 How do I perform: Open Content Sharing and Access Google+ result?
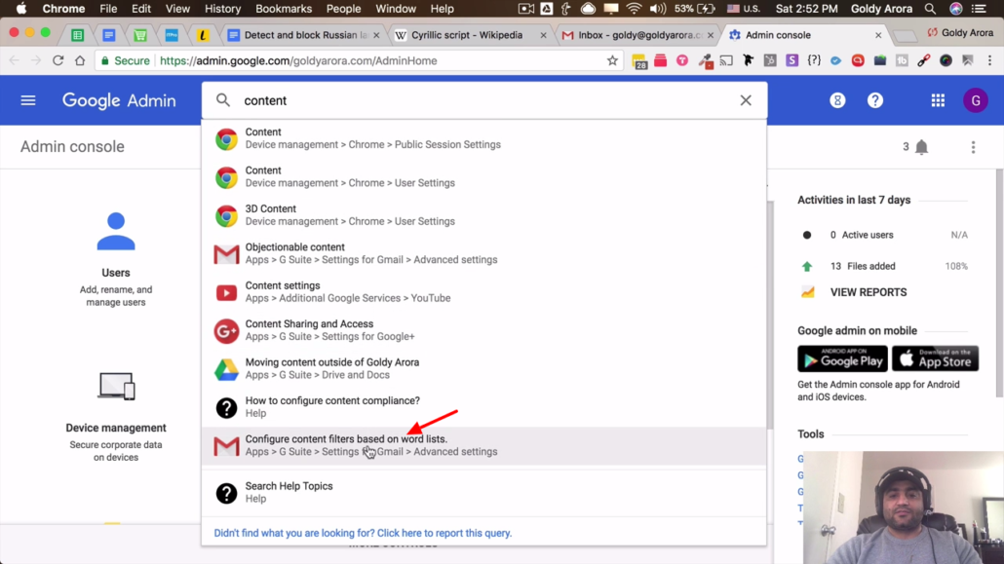click(484, 330)
